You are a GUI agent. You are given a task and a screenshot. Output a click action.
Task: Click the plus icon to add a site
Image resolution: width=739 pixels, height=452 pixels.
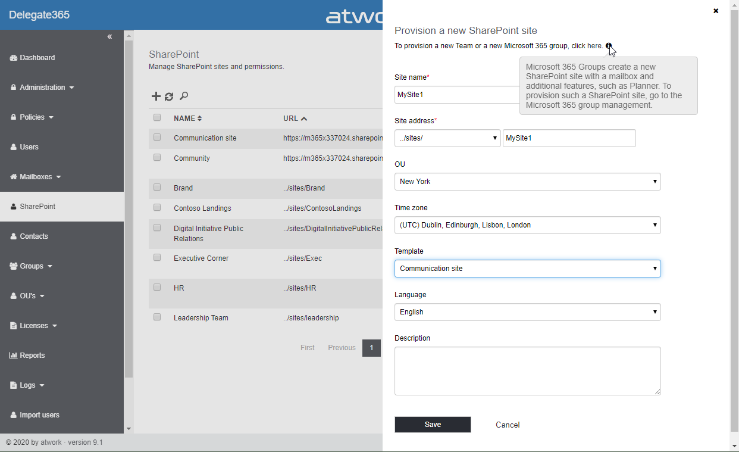pos(156,96)
